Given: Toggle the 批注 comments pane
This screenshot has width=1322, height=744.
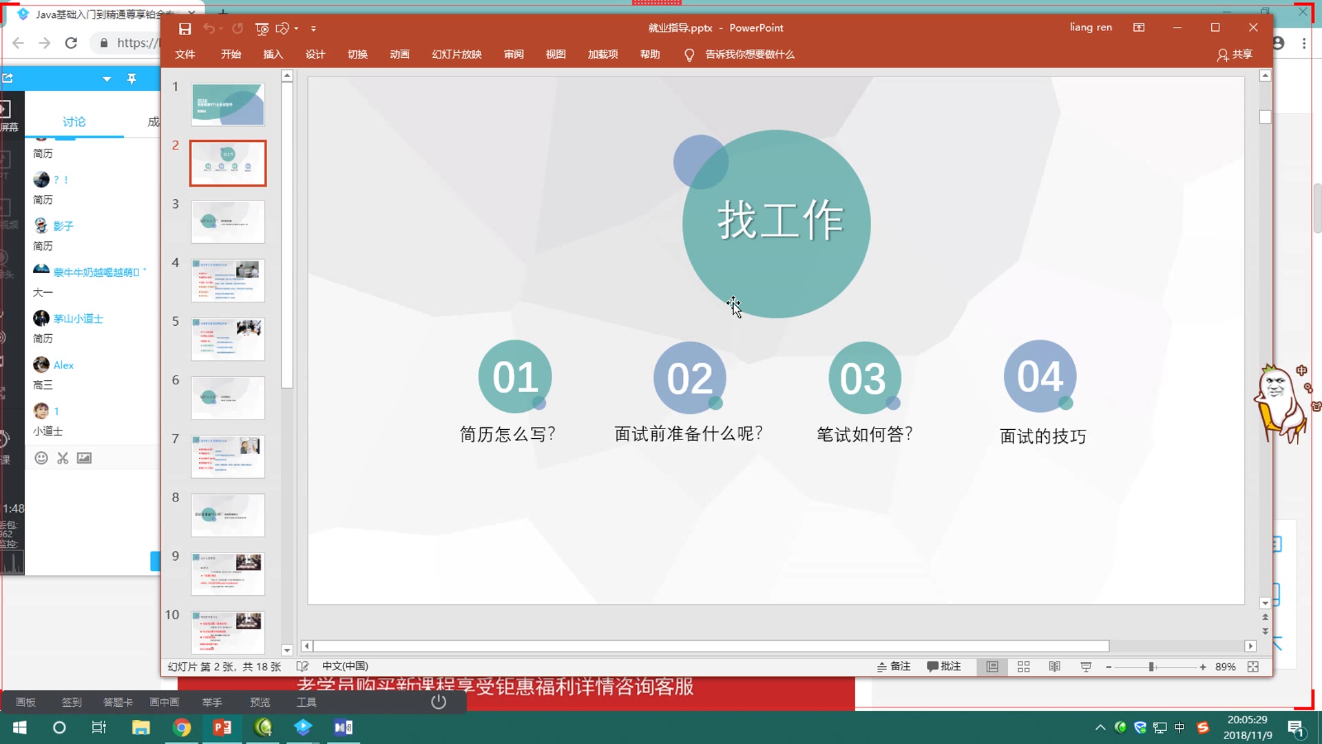Looking at the screenshot, I should 944,666.
